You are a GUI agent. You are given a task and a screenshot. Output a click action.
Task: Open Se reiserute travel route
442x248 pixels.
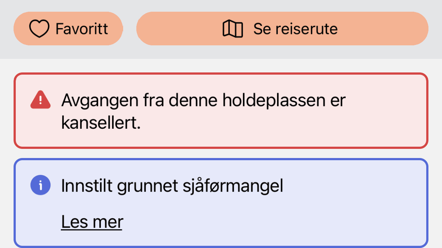coord(282,29)
